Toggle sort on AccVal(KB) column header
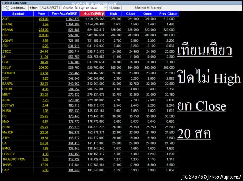The height and width of the screenshot is (181, 243). 92,14
